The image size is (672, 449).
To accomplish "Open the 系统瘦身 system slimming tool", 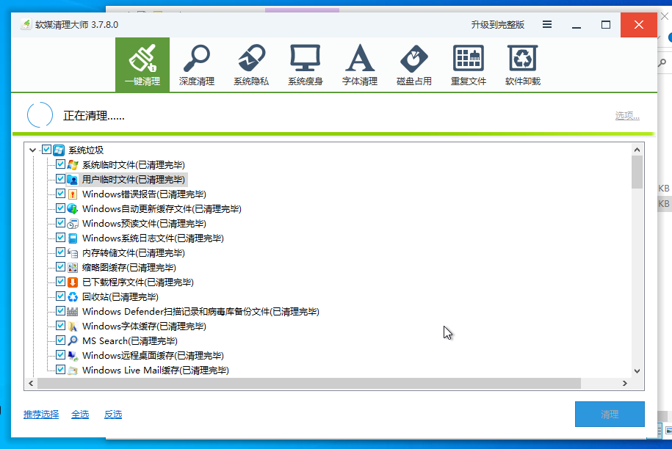I will click(305, 64).
